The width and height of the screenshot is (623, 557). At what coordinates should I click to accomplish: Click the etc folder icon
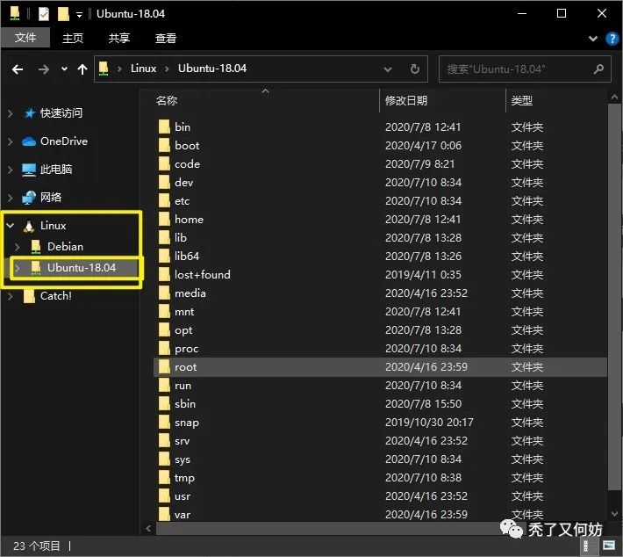point(164,200)
